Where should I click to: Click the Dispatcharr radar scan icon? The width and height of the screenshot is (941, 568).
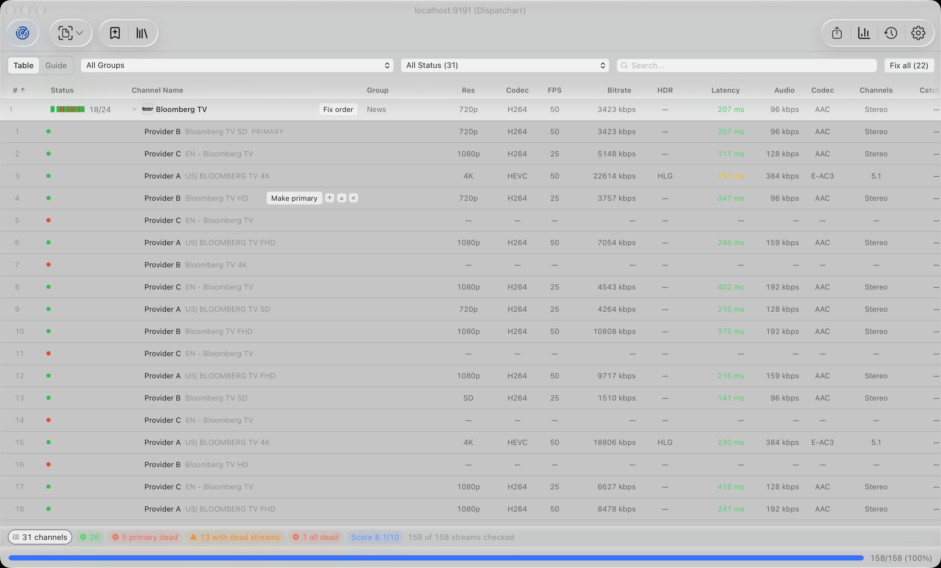point(23,33)
